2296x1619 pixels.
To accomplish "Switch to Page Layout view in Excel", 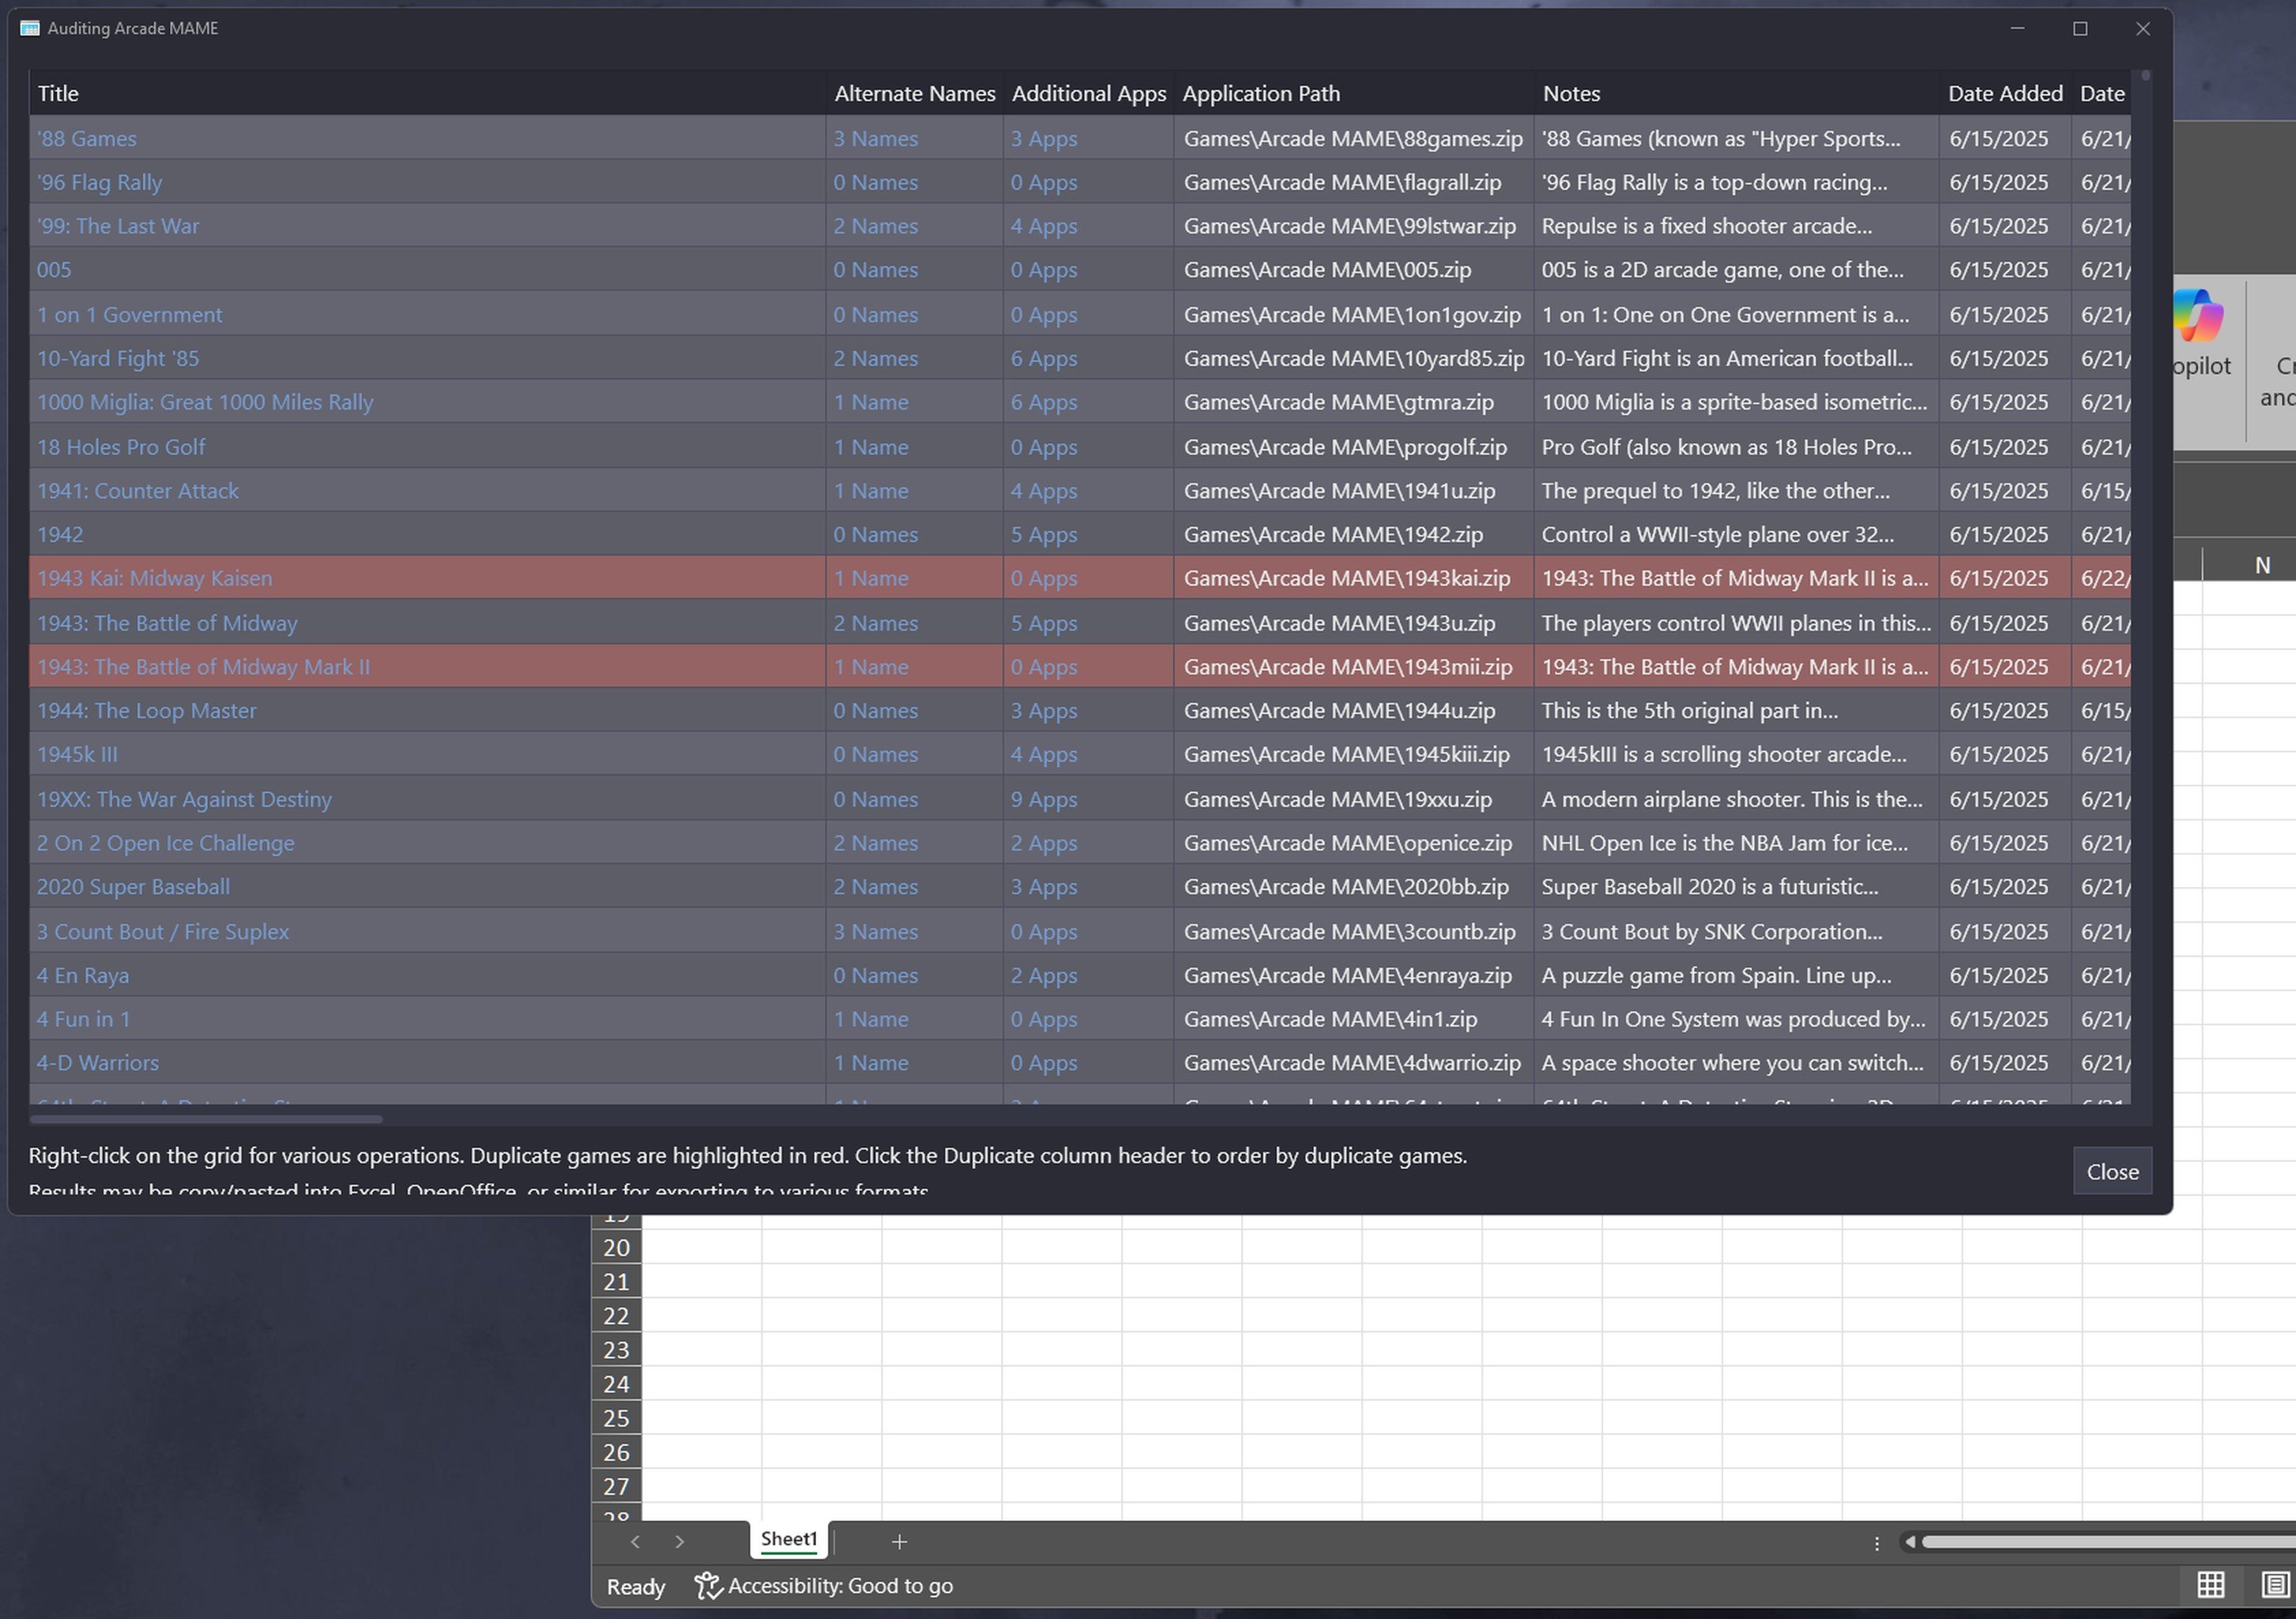I will click(x=2275, y=1585).
